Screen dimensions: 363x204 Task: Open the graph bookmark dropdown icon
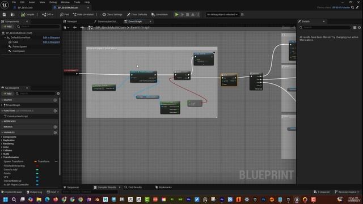[x=66, y=28]
